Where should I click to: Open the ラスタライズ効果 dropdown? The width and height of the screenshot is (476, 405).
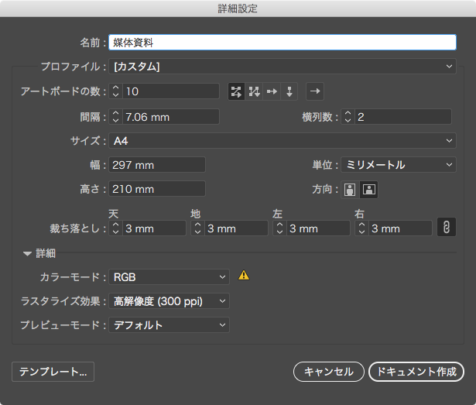169,300
